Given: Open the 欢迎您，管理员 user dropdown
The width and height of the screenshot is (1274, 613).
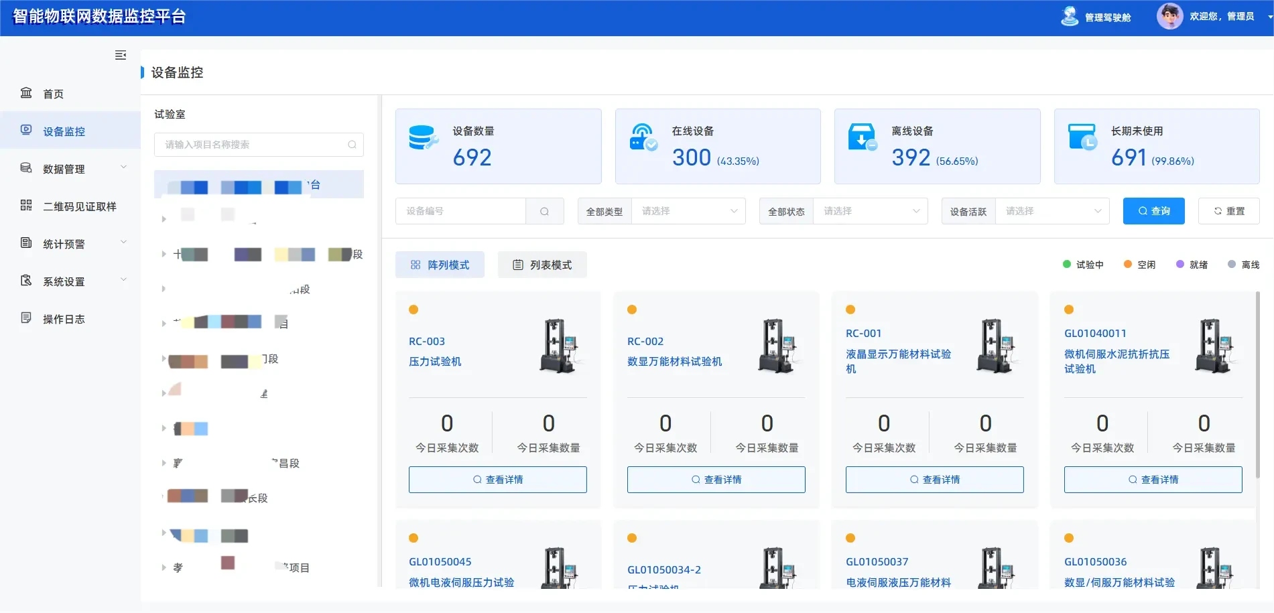Looking at the screenshot, I should click(1222, 17).
